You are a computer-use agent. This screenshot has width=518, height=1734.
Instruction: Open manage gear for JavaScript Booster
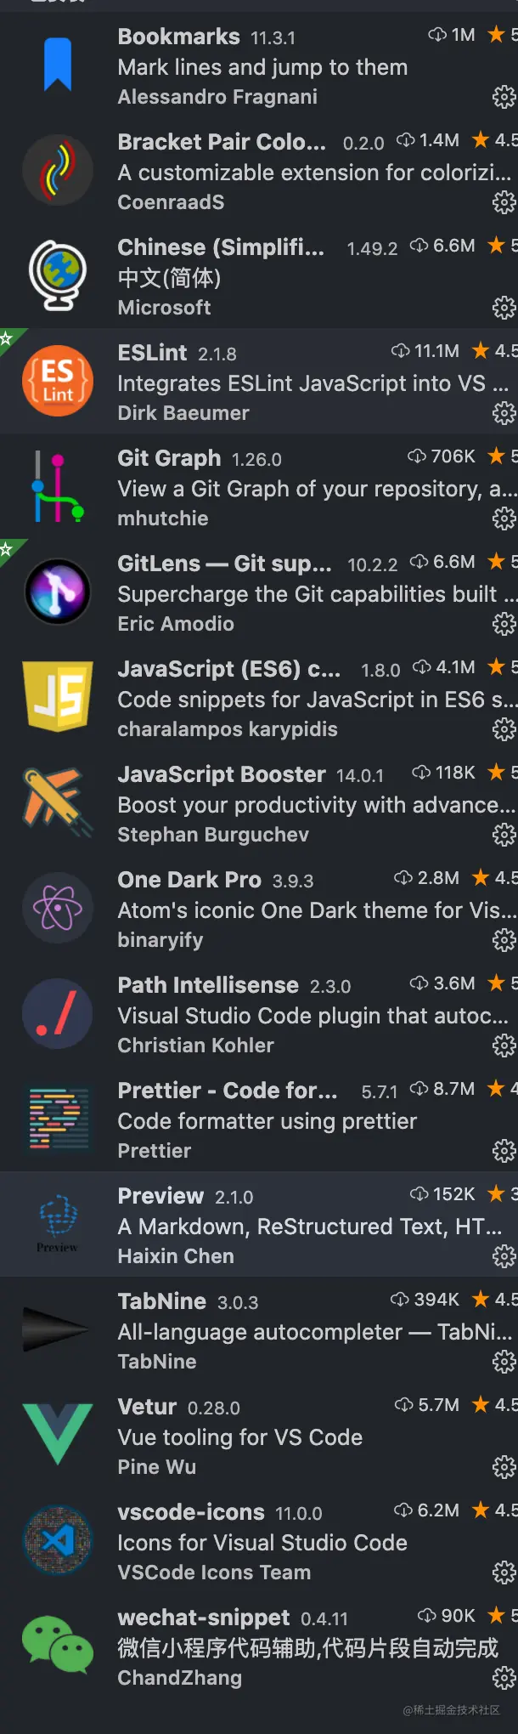tap(504, 835)
